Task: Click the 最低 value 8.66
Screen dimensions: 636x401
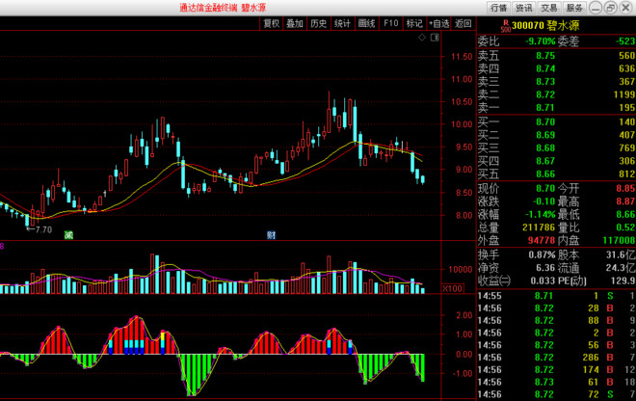Action: point(625,214)
